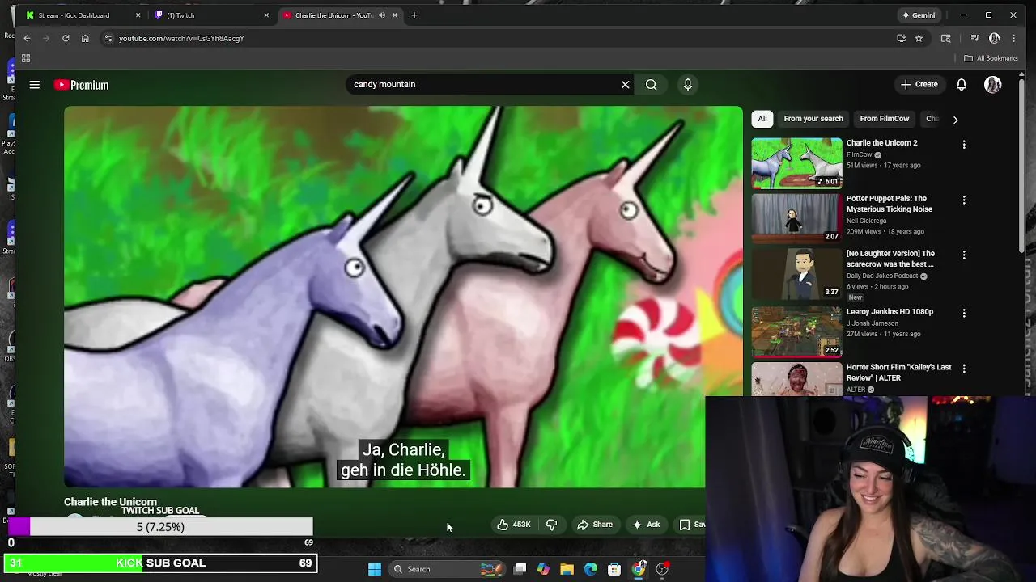Screen dimensions: 1036x582
Task: Select the All filter chip
Action: (x=762, y=119)
